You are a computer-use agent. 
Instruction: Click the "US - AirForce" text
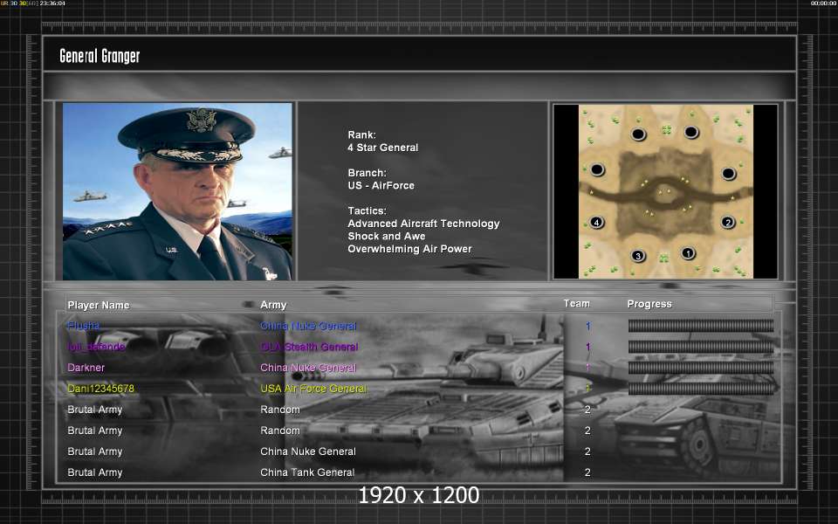click(x=381, y=185)
